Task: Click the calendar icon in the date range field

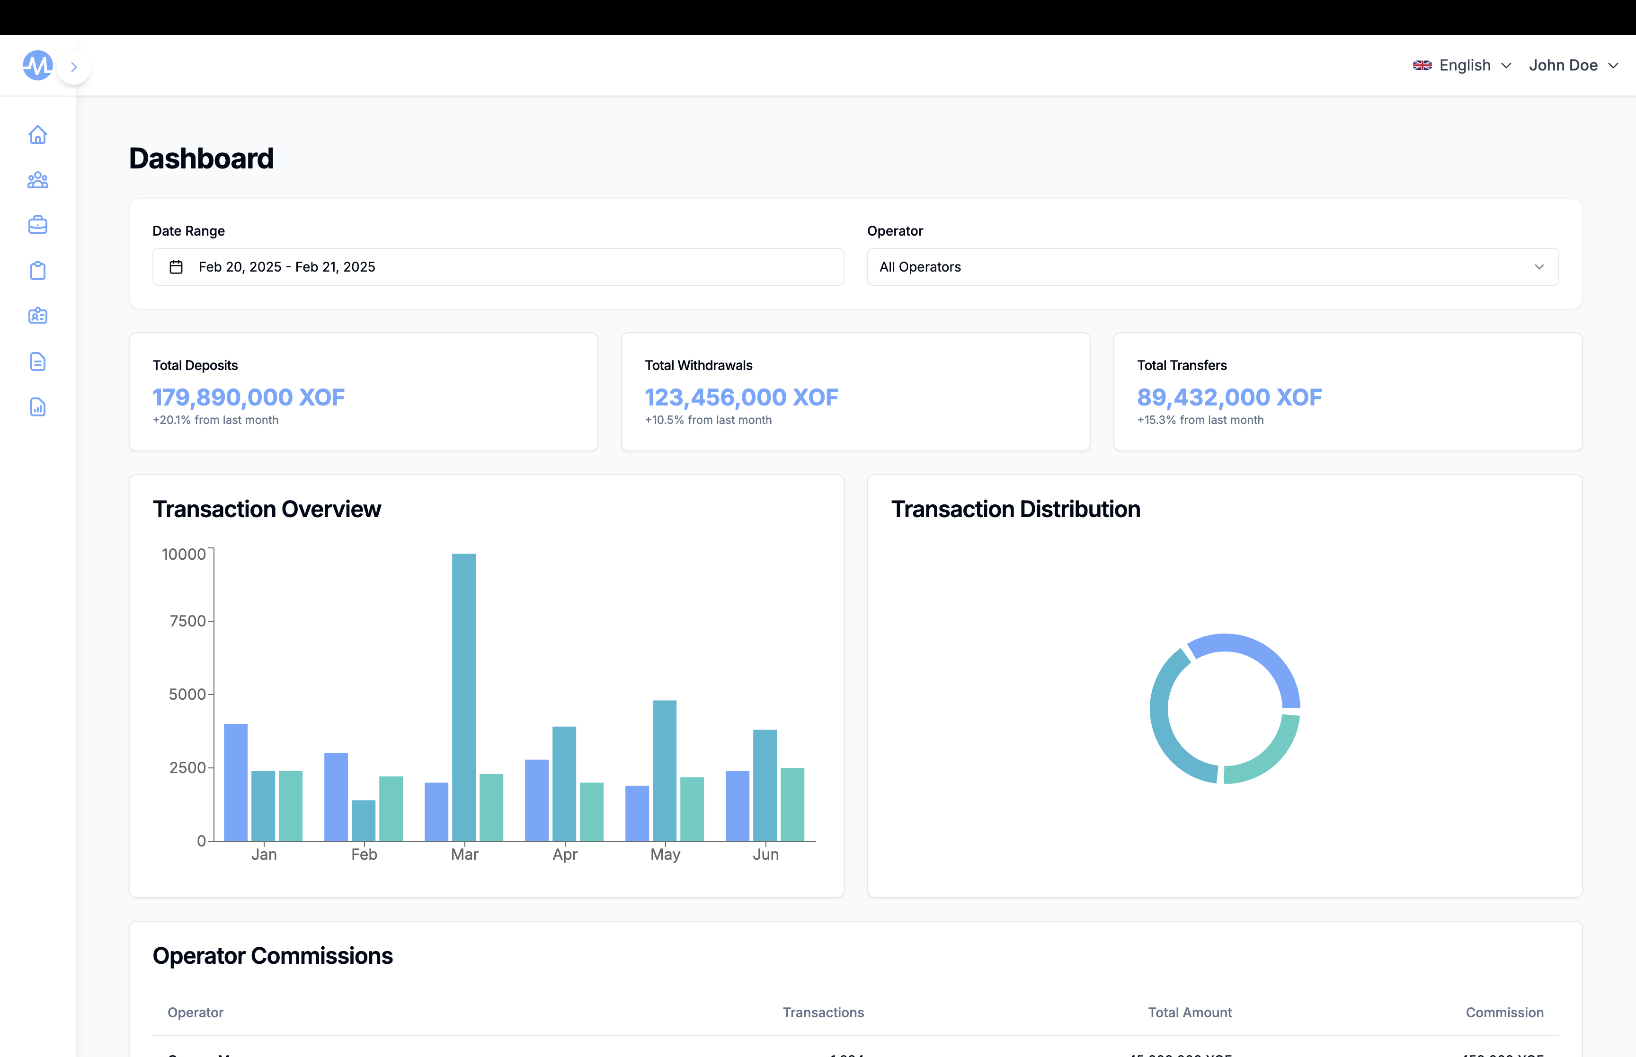Action: (177, 267)
